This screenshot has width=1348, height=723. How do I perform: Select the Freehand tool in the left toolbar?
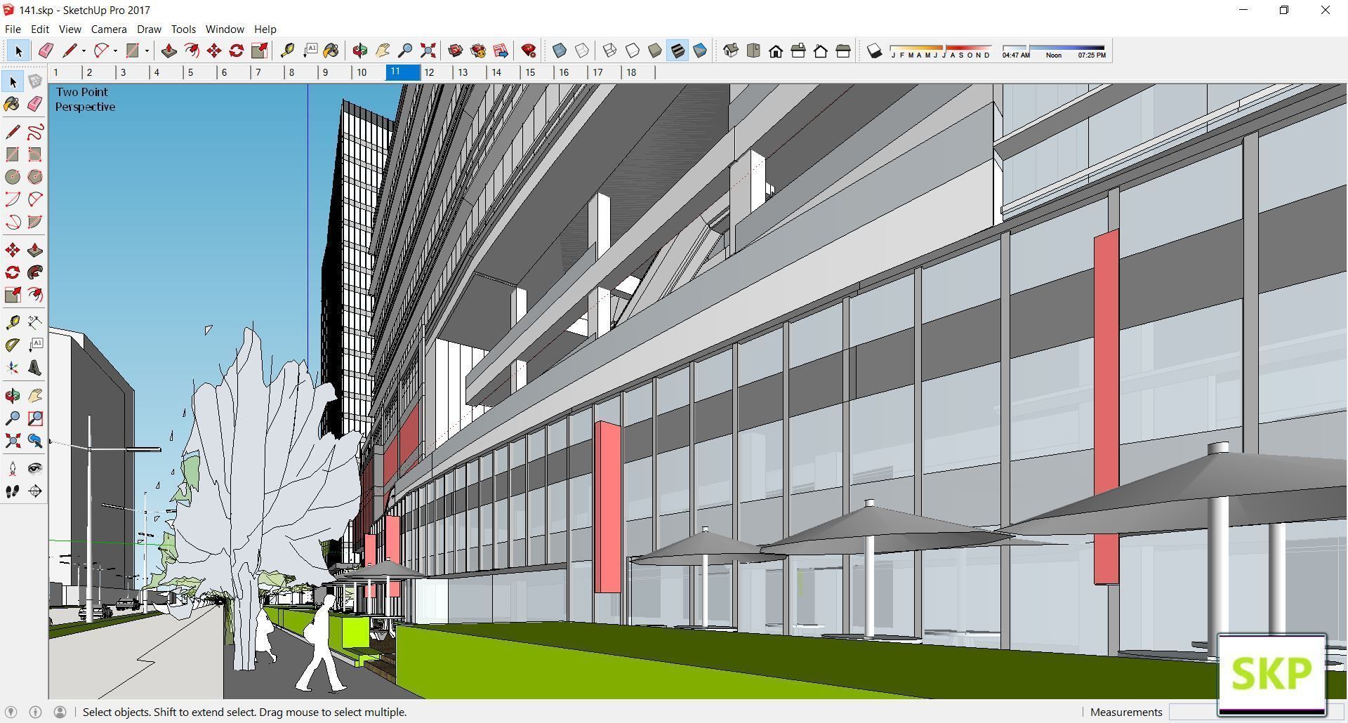34,132
